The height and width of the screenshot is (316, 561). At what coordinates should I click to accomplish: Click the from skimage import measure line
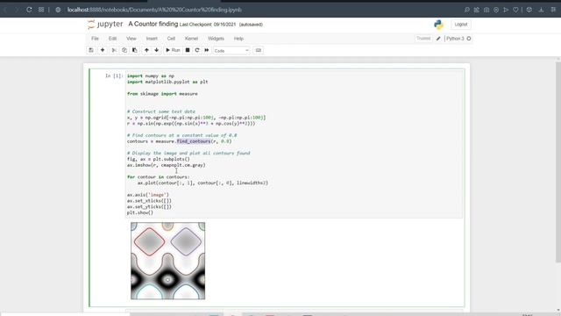[162, 94]
